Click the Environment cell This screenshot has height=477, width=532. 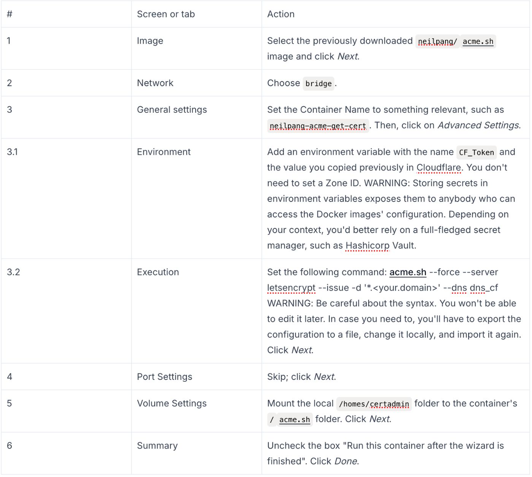point(164,152)
